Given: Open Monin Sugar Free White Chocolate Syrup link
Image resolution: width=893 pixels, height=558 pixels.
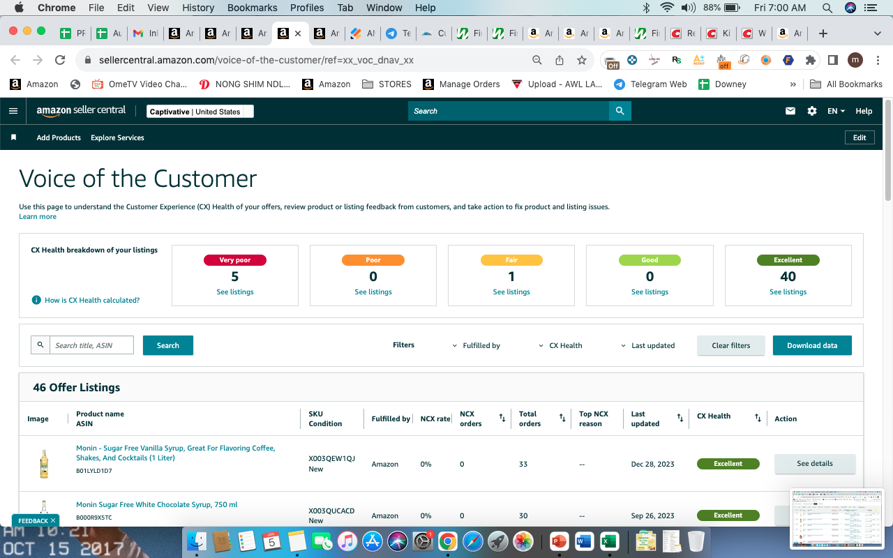Looking at the screenshot, I should point(157,504).
